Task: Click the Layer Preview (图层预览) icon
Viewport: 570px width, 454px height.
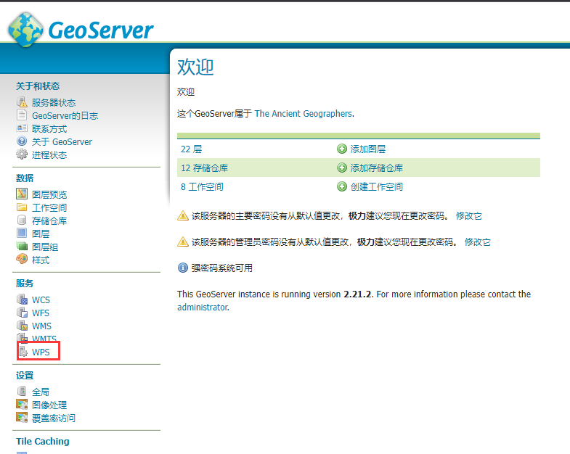Action: [x=22, y=194]
